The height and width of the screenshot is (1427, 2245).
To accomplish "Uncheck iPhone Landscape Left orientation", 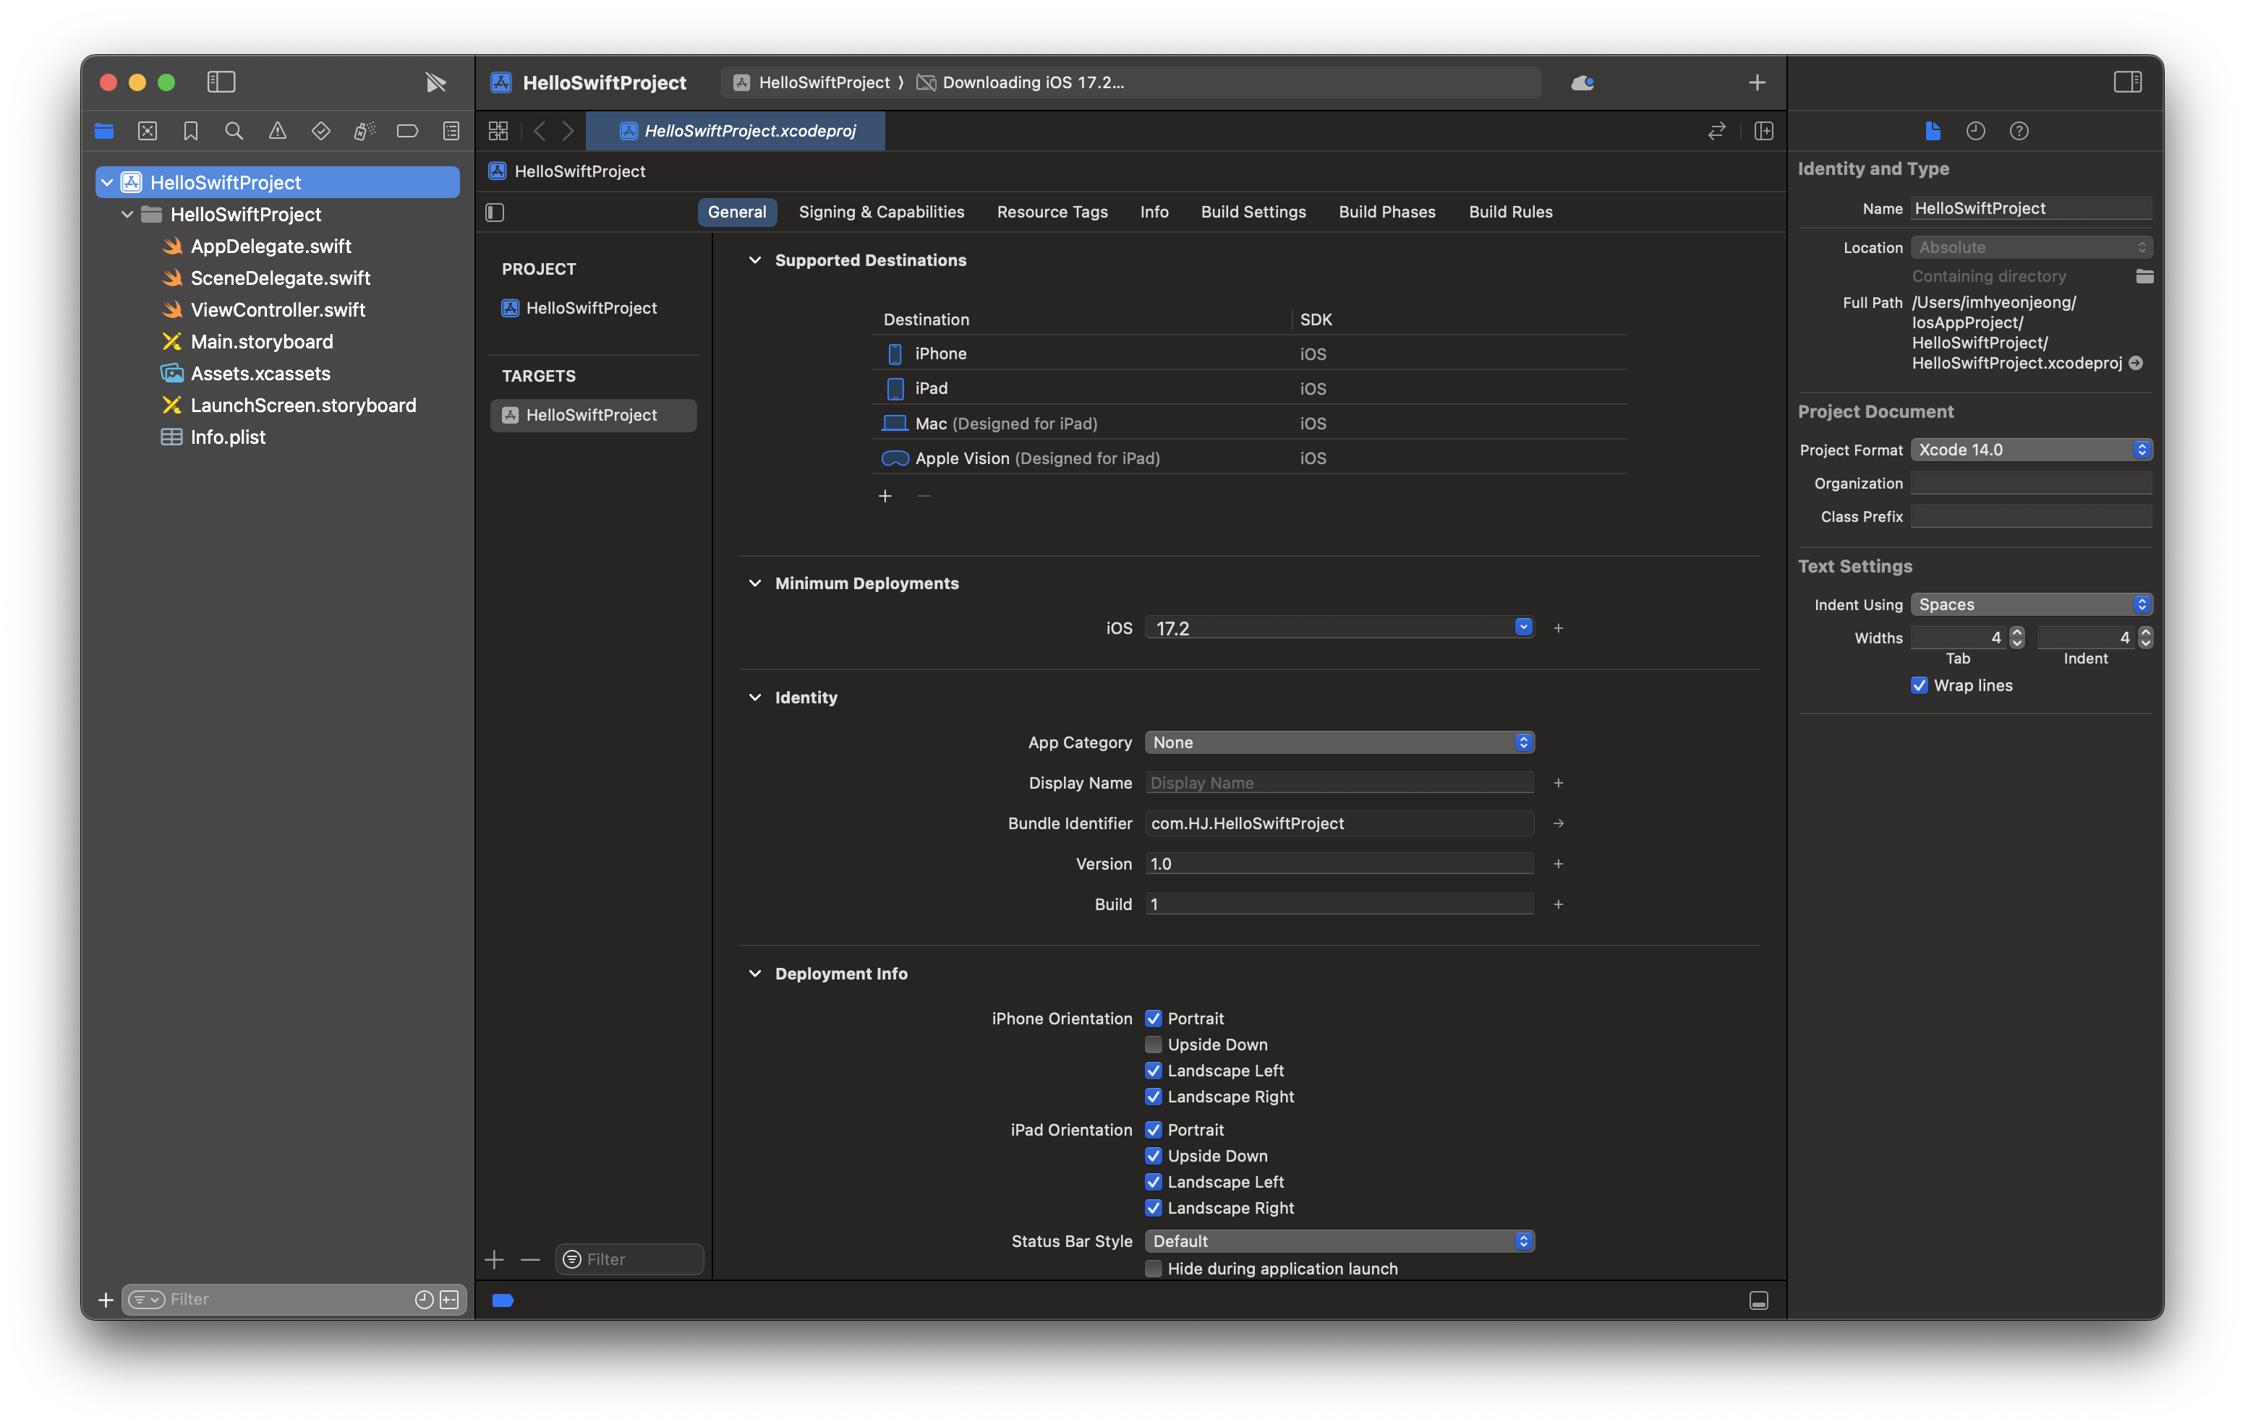I will [x=1154, y=1071].
